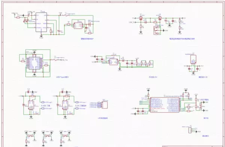
Task: Select the USB Type-C connector chip symbol
Action: 34,63
